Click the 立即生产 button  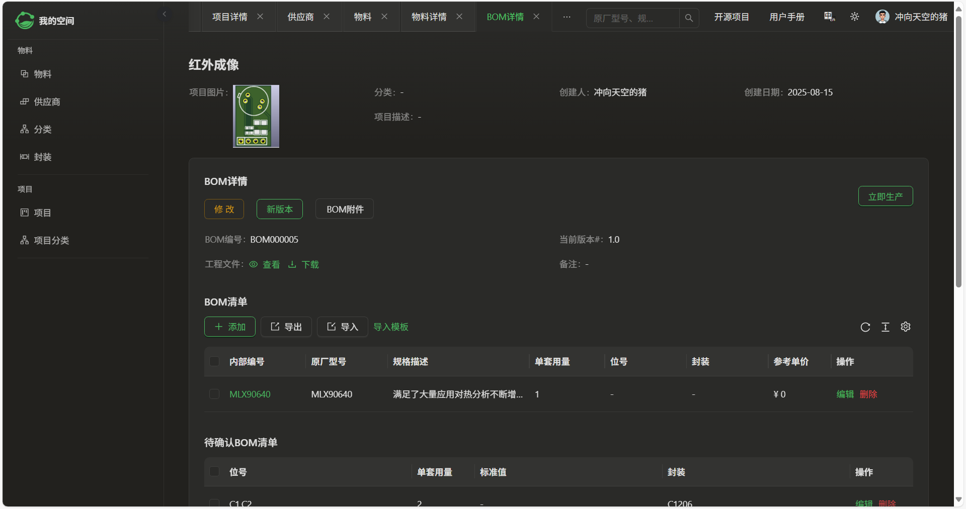tap(885, 196)
